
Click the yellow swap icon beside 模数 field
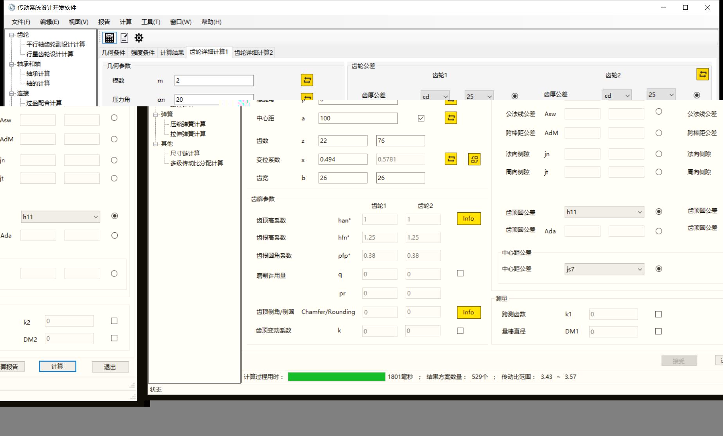tap(307, 80)
